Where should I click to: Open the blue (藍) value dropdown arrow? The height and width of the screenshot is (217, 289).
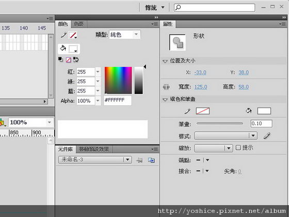pyautogui.click(x=98, y=91)
